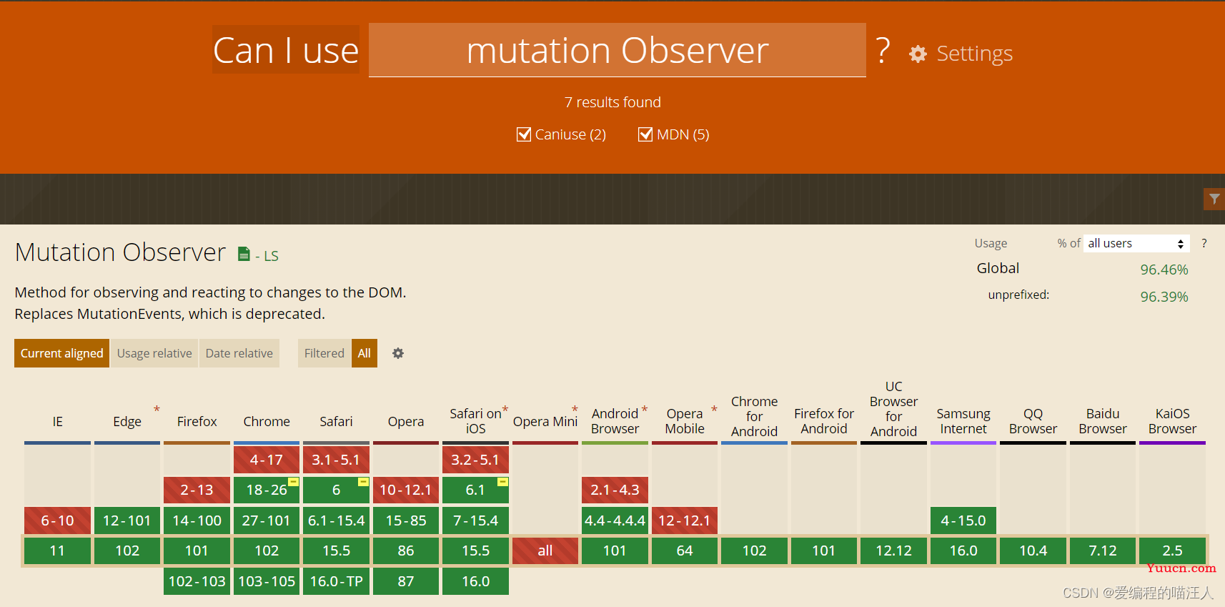1225x607 pixels.
Task: Click Opera Mini 'all' unsupported cell
Action: (x=545, y=551)
